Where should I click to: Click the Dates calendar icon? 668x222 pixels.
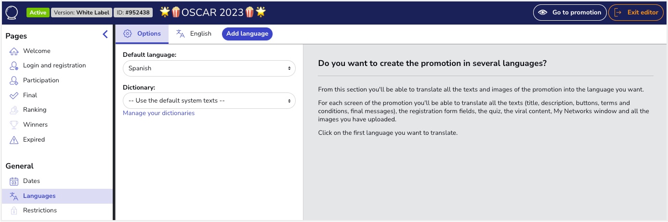(x=14, y=181)
